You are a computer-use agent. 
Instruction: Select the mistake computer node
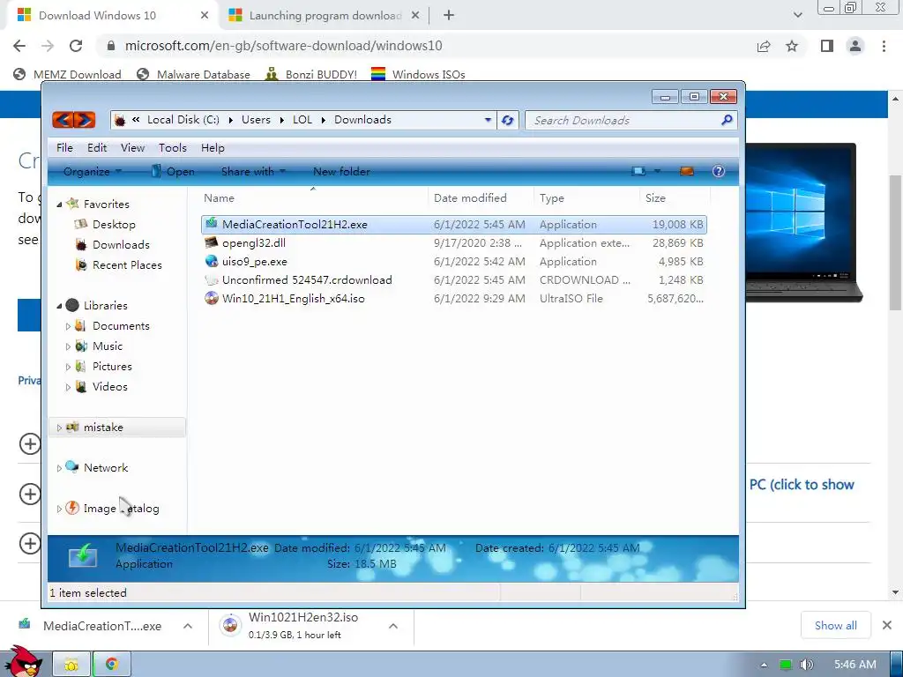102,428
